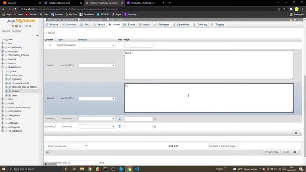306x172 pixels.
Task: Open Task View on the taskbar
Action: pos(74,169)
